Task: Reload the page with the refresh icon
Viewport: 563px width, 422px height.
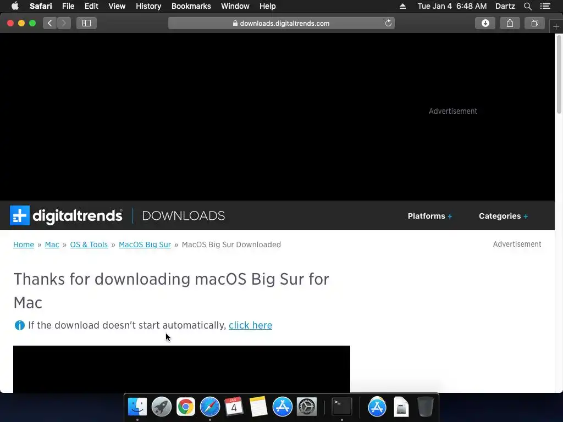Action: pyautogui.click(x=388, y=23)
